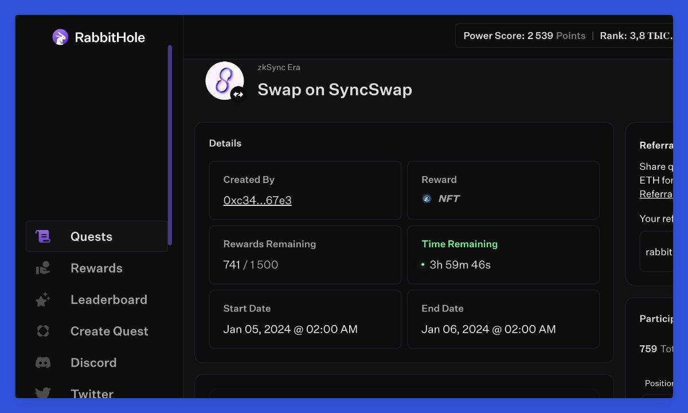Click the Twitter bird icon in sidebar
This screenshot has width=688, height=413.
pyautogui.click(x=43, y=393)
